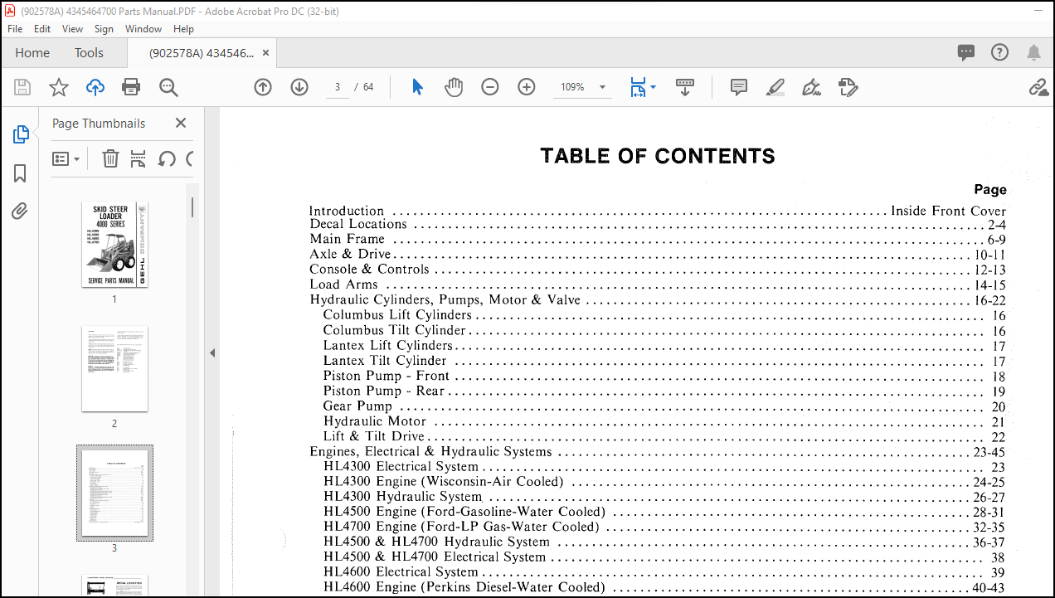This screenshot has height=598, width=1055.
Task: Click the insert page break icon
Action: click(x=139, y=158)
